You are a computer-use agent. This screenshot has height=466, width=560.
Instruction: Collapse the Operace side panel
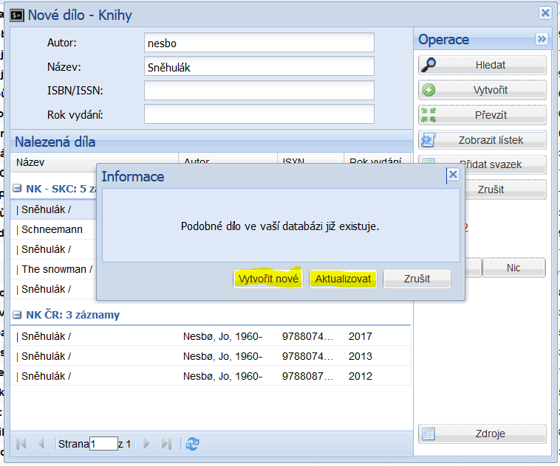[542, 39]
